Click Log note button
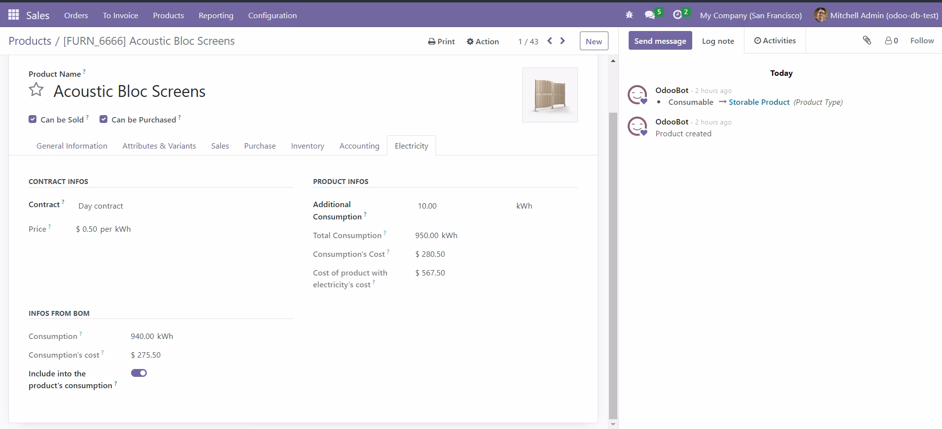The width and height of the screenshot is (942, 429). 718,41
